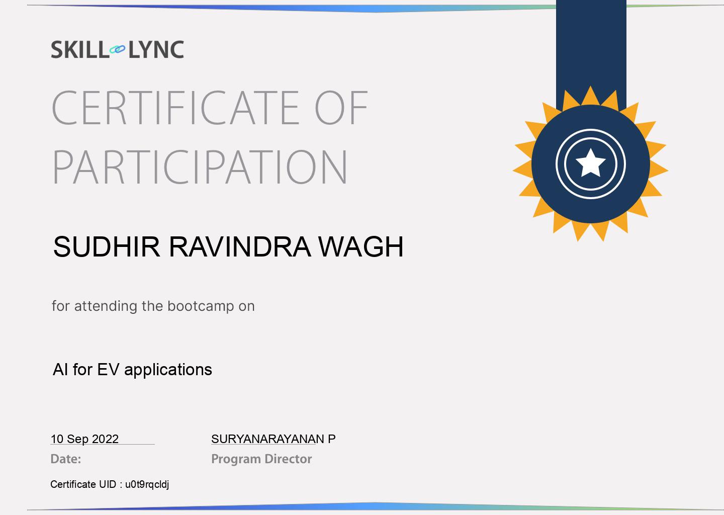Select the CERTIFICATE OF heading text
Image resolution: width=724 pixels, height=515 pixels.
(x=210, y=108)
